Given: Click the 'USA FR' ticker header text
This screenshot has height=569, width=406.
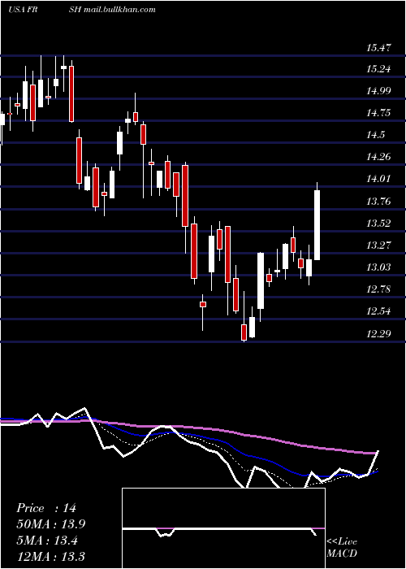Looking at the screenshot, I should click(23, 10).
